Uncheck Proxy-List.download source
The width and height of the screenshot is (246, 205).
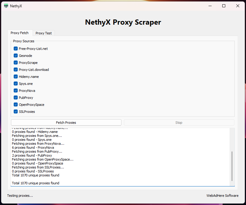pyautogui.click(x=16, y=69)
